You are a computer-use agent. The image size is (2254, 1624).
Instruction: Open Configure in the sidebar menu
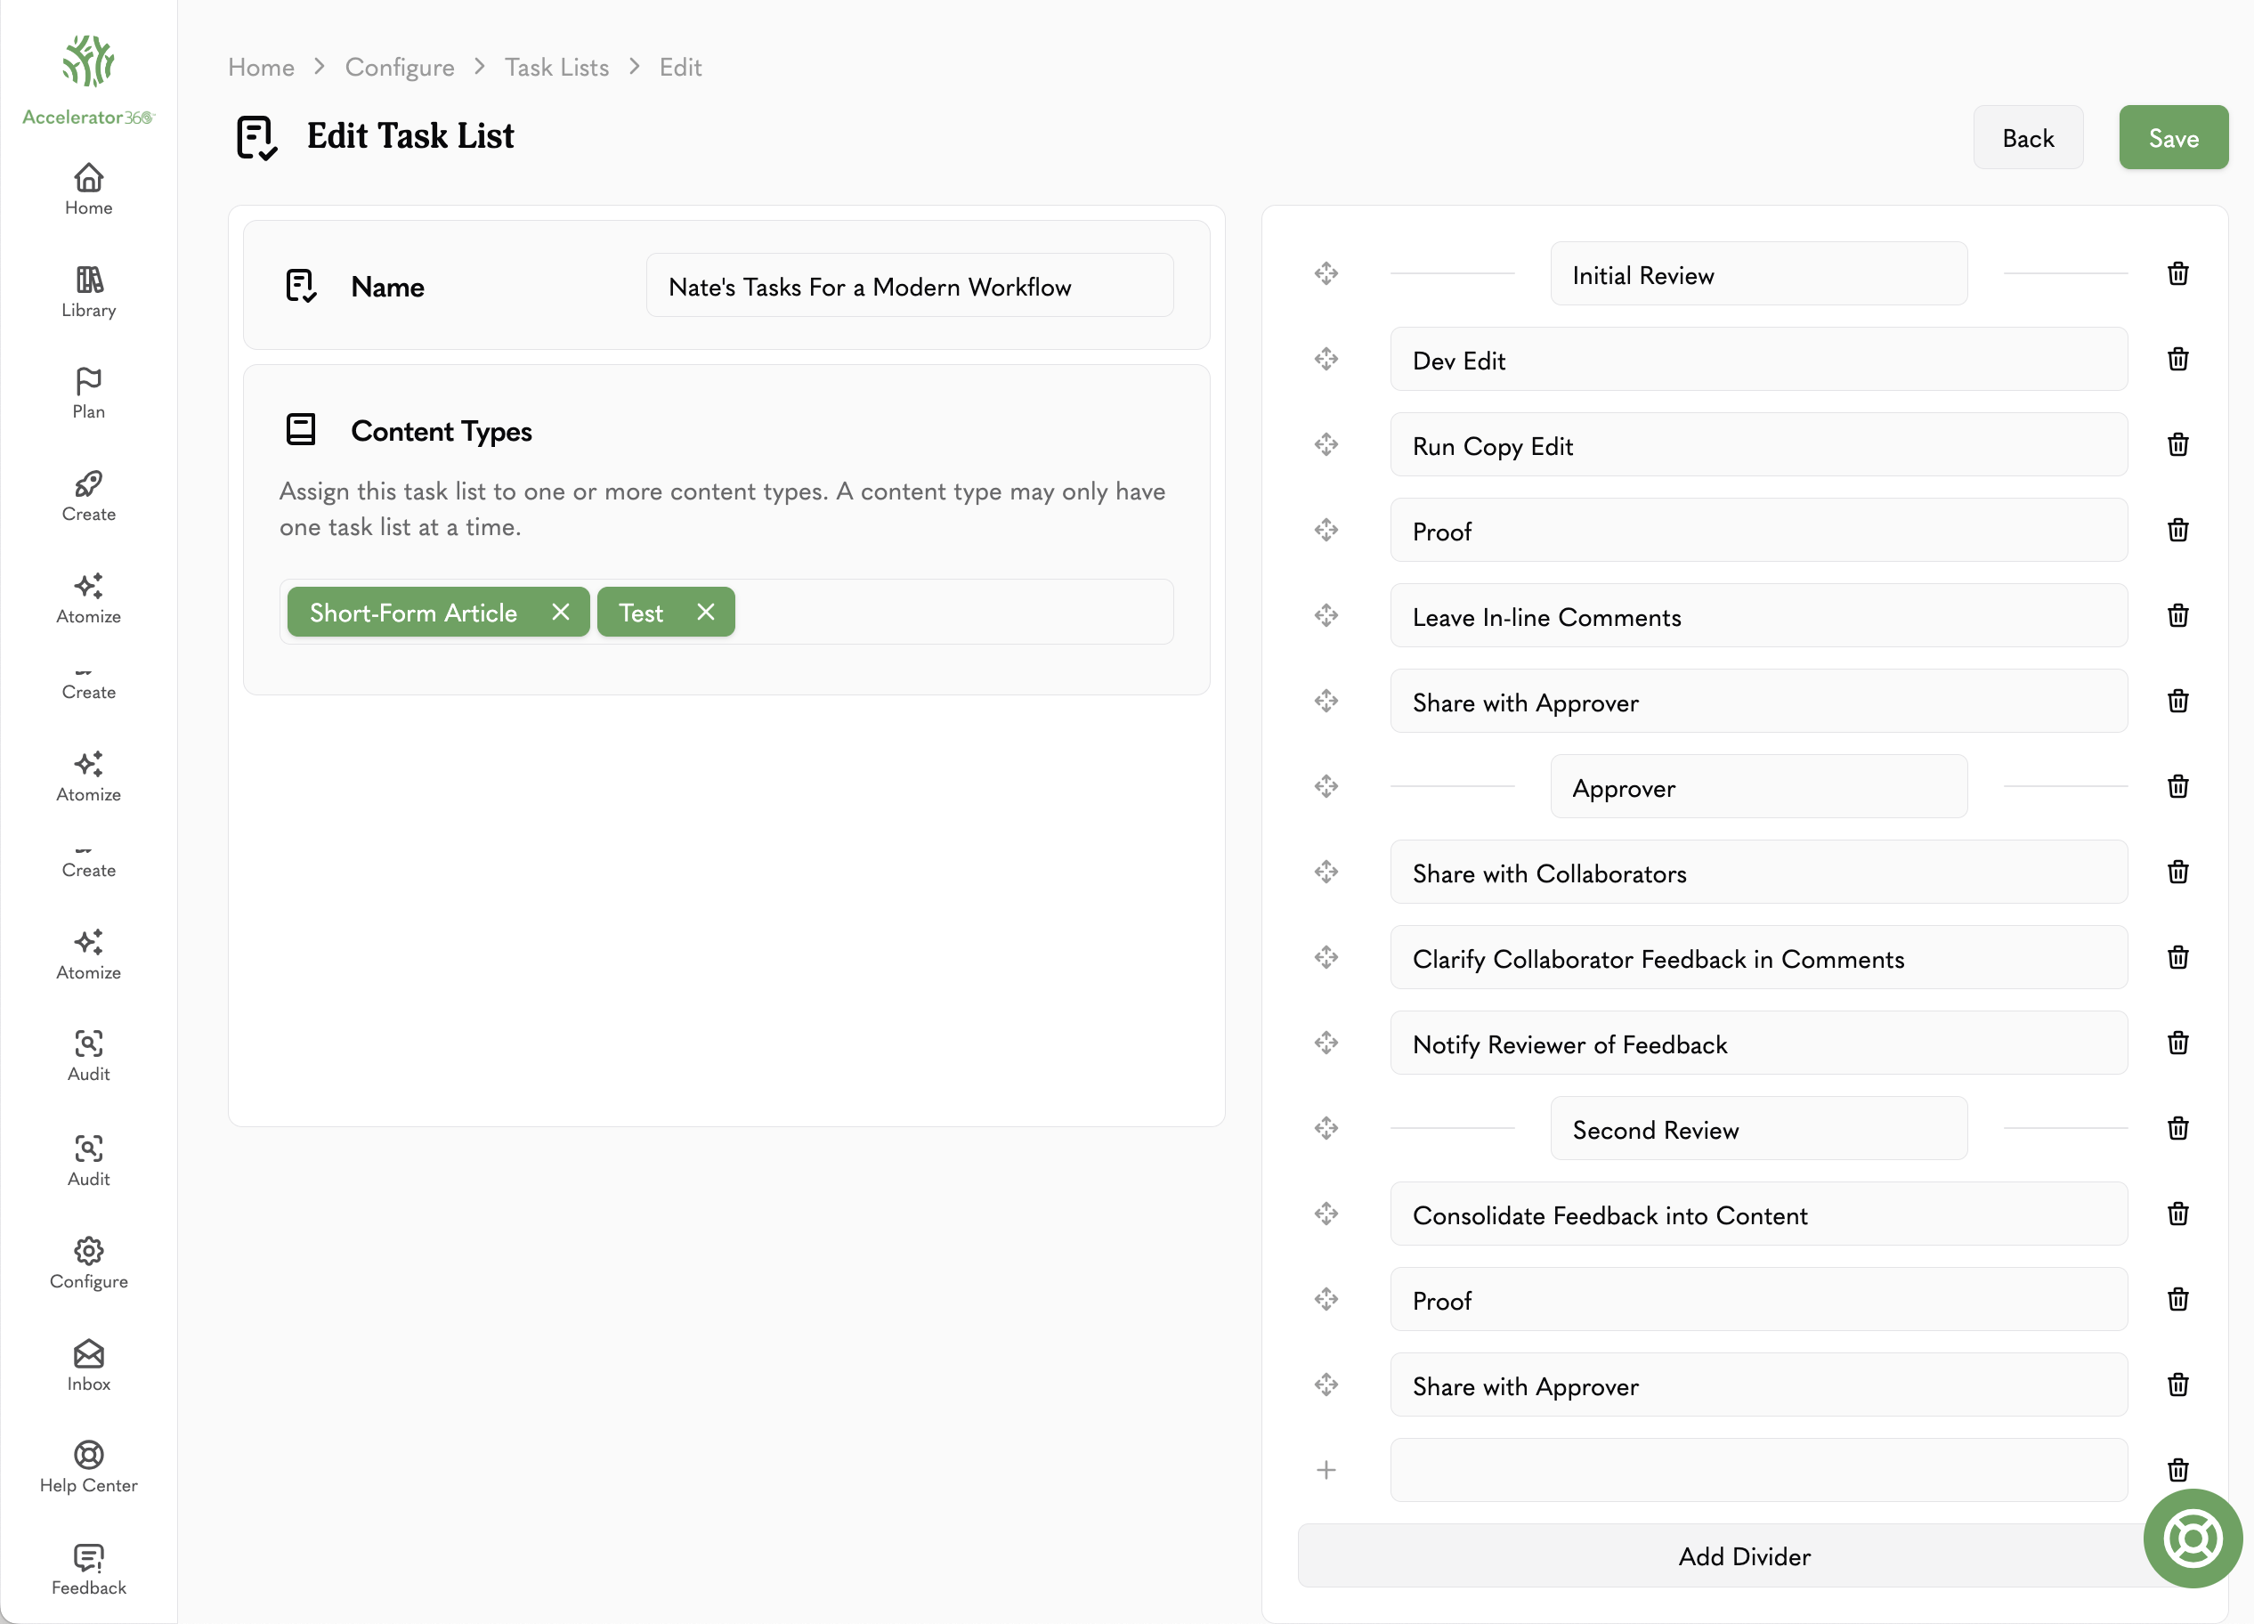point(88,1263)
